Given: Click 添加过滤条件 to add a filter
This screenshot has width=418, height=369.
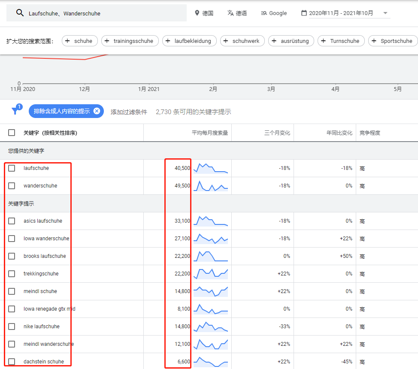Looking at the screenshot, I should click(129, 112).
